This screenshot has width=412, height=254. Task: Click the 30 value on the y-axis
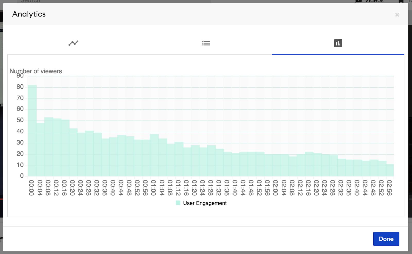20,143
